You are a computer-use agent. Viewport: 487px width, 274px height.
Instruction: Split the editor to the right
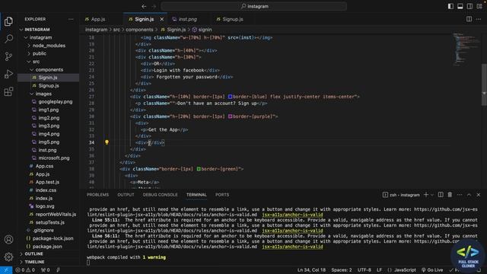coord(469,19)
